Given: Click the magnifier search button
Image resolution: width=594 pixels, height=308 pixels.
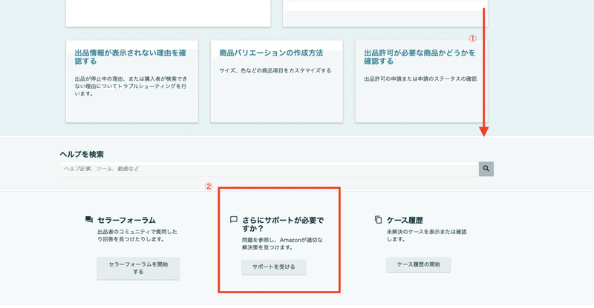Looking at the screenshot, I should point(486,169).
